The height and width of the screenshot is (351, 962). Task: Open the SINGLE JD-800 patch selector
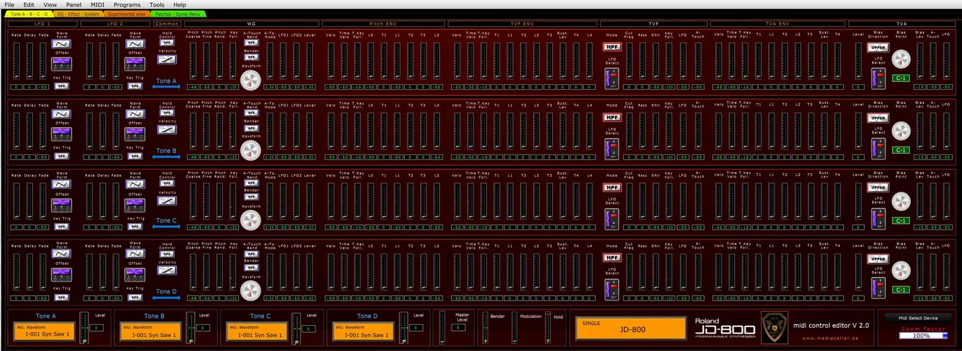630,329
